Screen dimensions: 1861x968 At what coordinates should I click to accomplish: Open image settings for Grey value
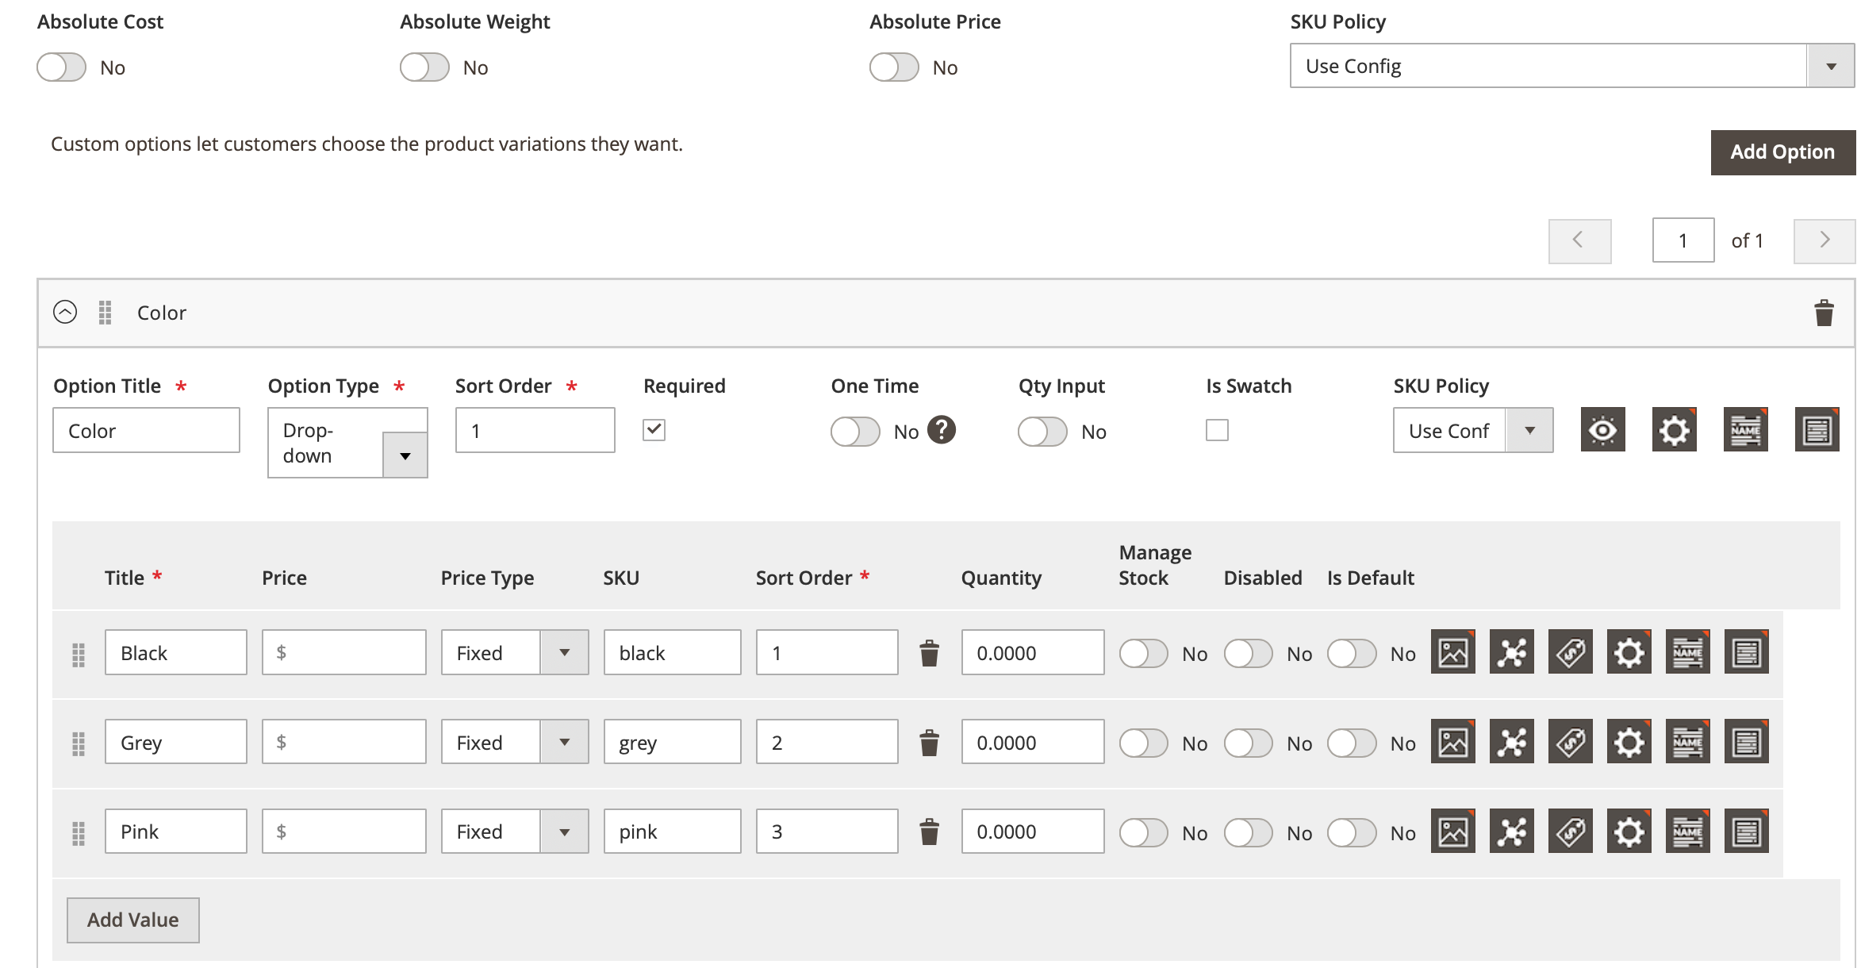click(x=1452, y=743)
